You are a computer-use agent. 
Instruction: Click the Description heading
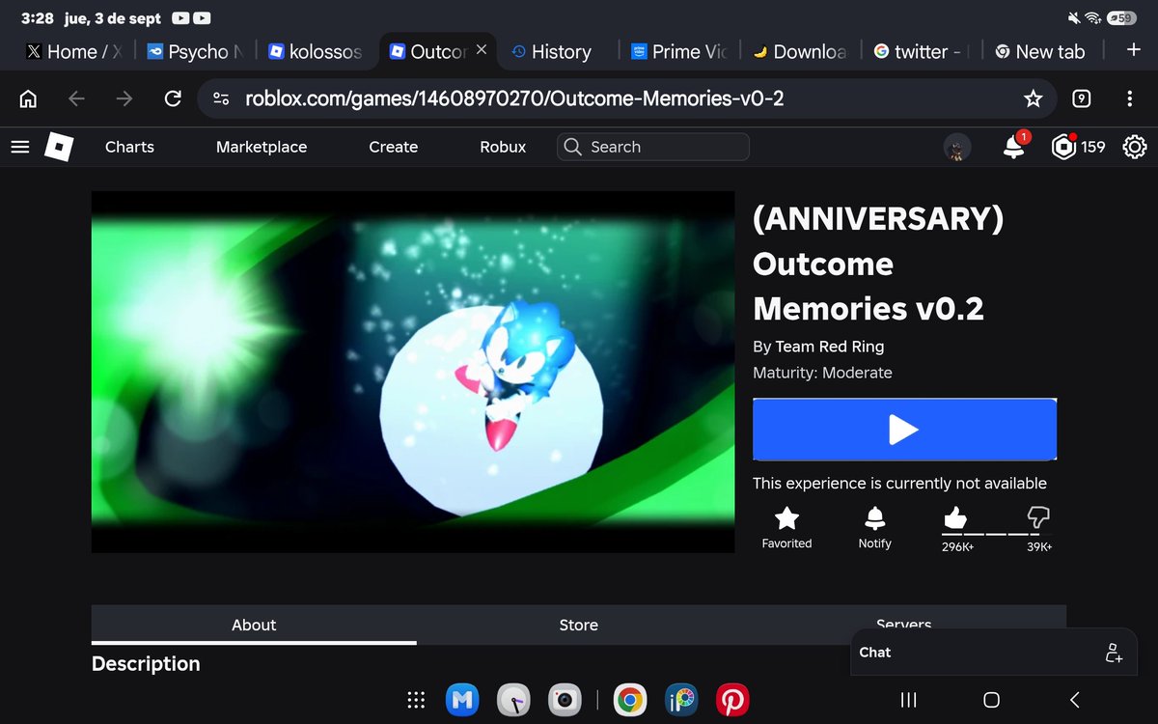[x=146, y=663]
